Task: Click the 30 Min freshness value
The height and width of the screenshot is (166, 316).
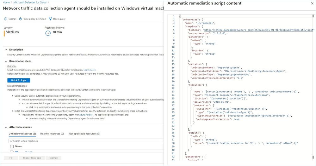Action: click(57, 32)
